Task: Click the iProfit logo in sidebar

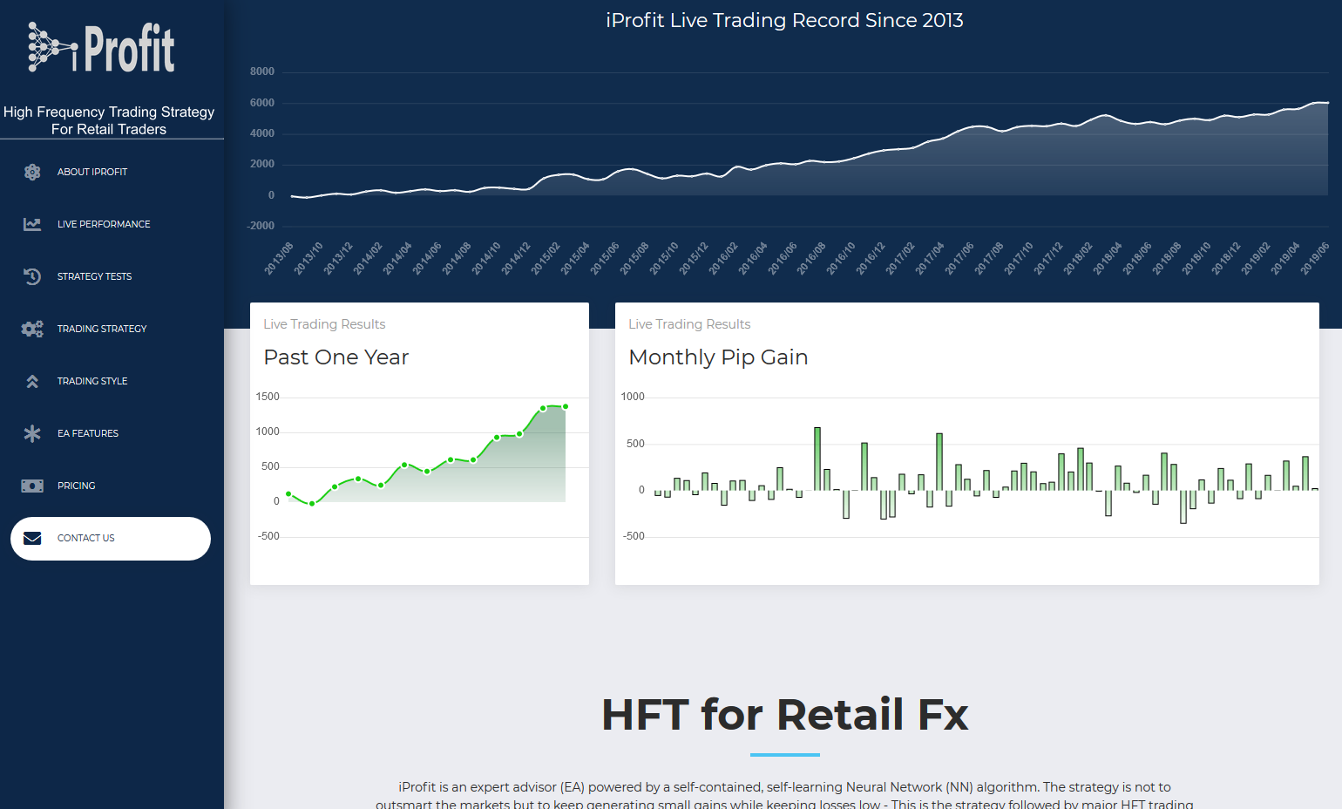Action: [x=101, y=48]
